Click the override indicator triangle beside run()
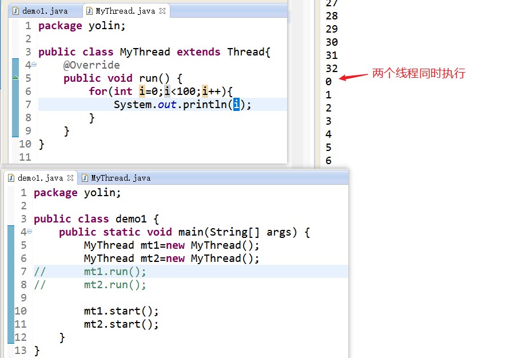Image resolution: width=513 pixels, height=358 pixels. click(15, 78)
